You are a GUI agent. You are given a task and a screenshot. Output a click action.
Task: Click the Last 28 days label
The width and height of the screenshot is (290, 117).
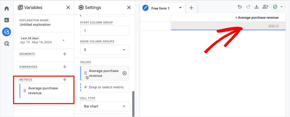coord(30,38)
